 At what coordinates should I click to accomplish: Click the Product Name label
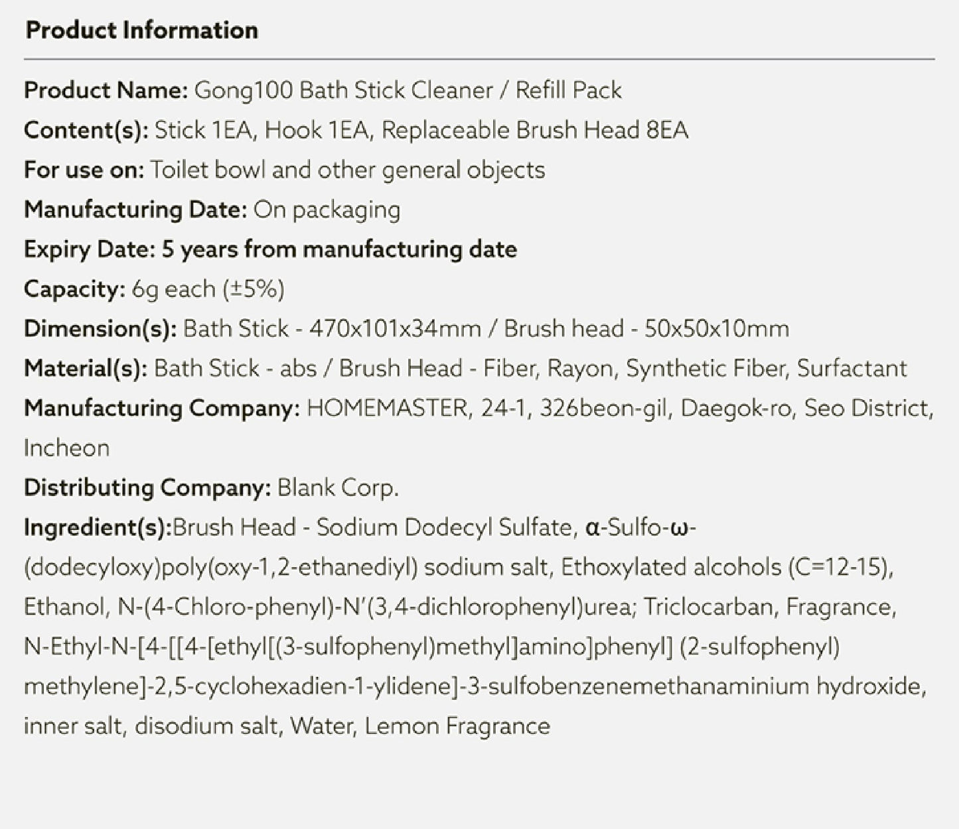tap(106, 90)
